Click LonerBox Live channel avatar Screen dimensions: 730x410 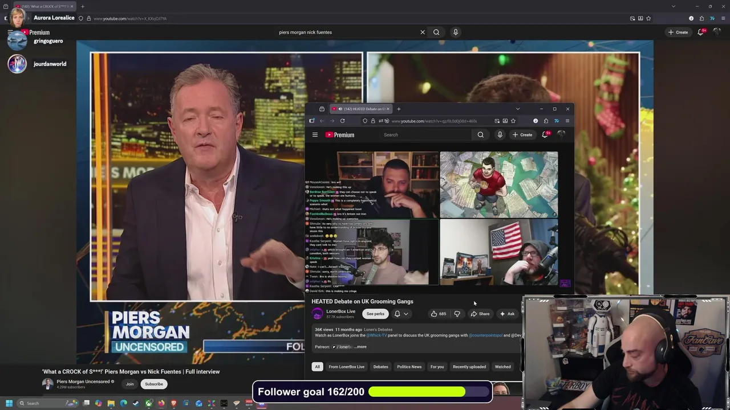click(x=317, y=314)
